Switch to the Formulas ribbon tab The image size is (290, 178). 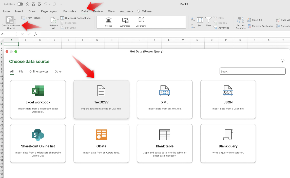[x=70, y=11]
